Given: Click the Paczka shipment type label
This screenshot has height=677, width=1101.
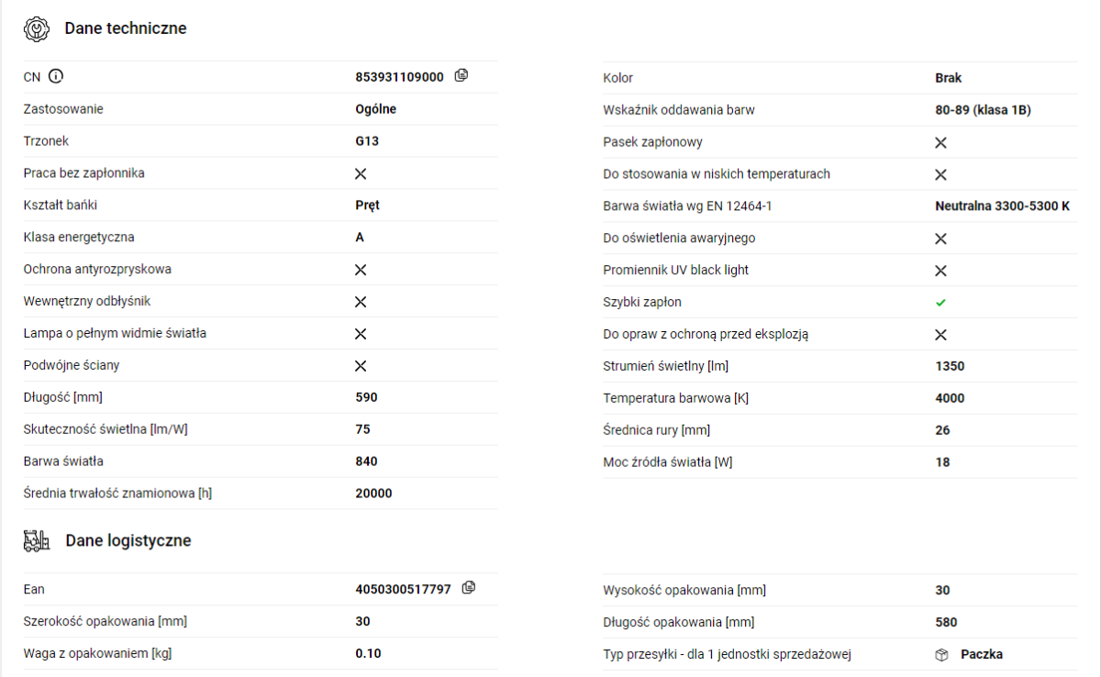Looking at the screenshot, I should click(982, 654).
